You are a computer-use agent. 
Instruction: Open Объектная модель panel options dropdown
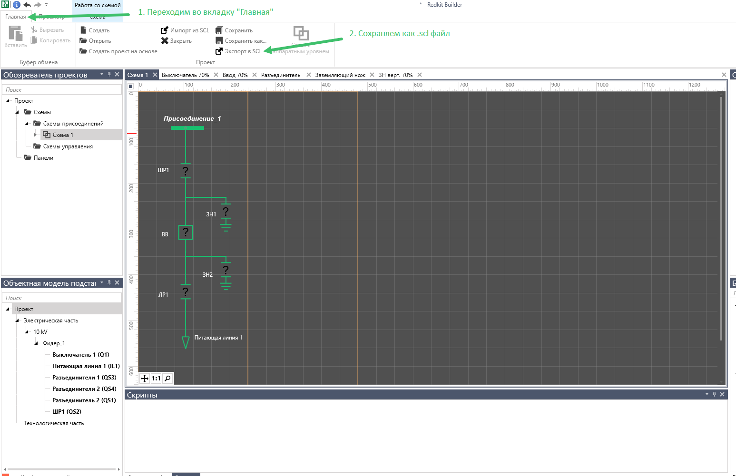(102, 282)
